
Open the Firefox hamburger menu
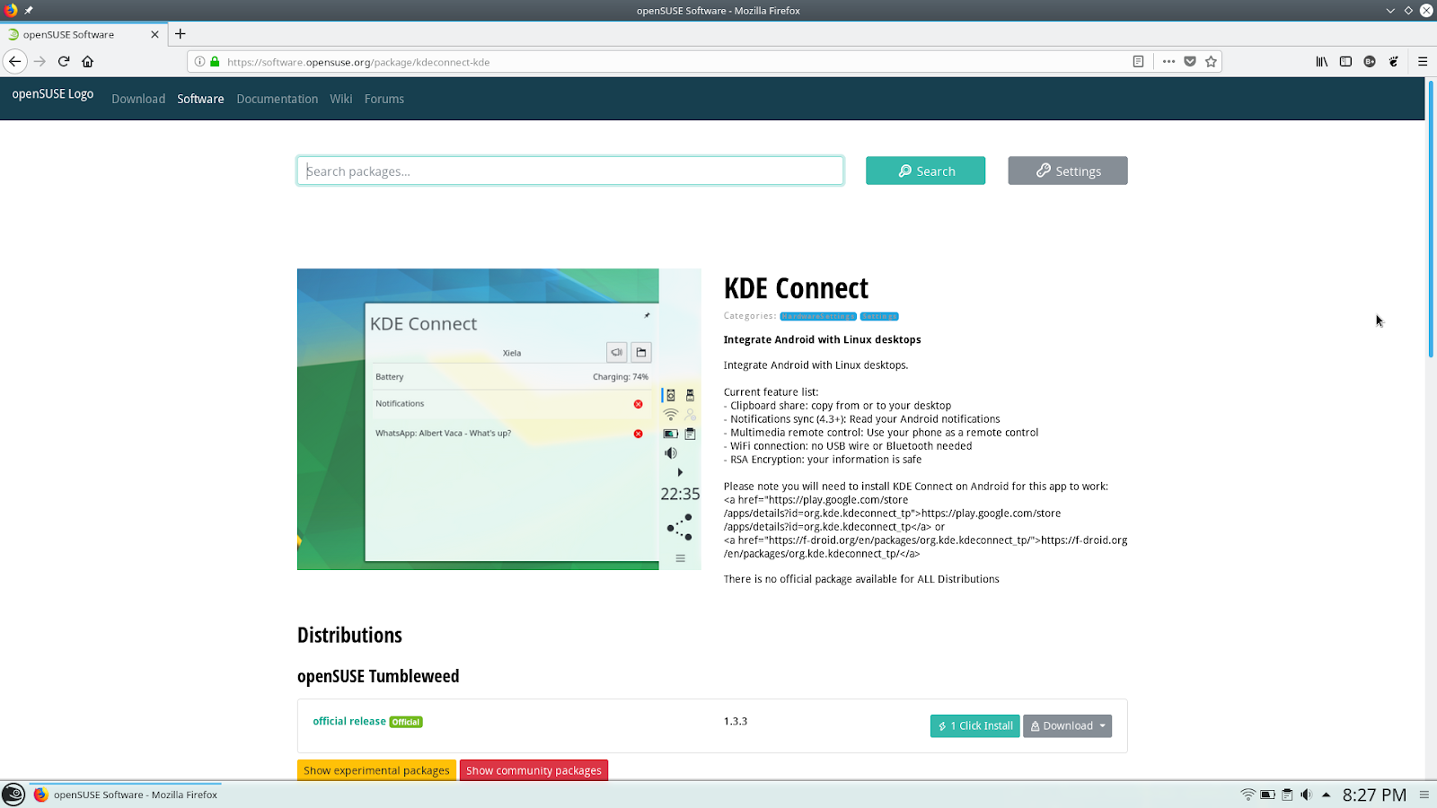(1423, 62)
